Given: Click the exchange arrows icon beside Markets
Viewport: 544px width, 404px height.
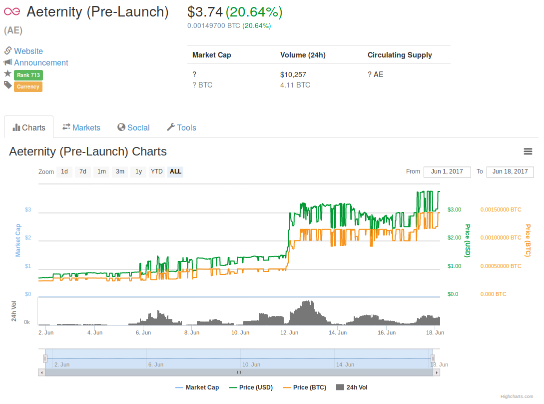Looking at the screenshot, I should [65, 127].
